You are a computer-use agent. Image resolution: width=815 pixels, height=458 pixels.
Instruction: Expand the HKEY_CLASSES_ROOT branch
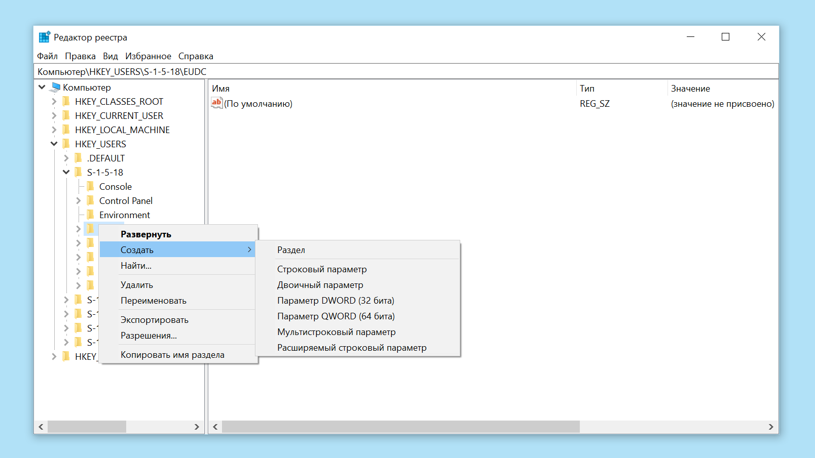(x=54, y=101)
